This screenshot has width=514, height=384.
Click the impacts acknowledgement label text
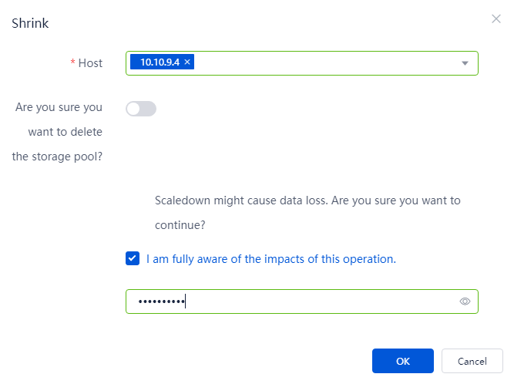271,259
